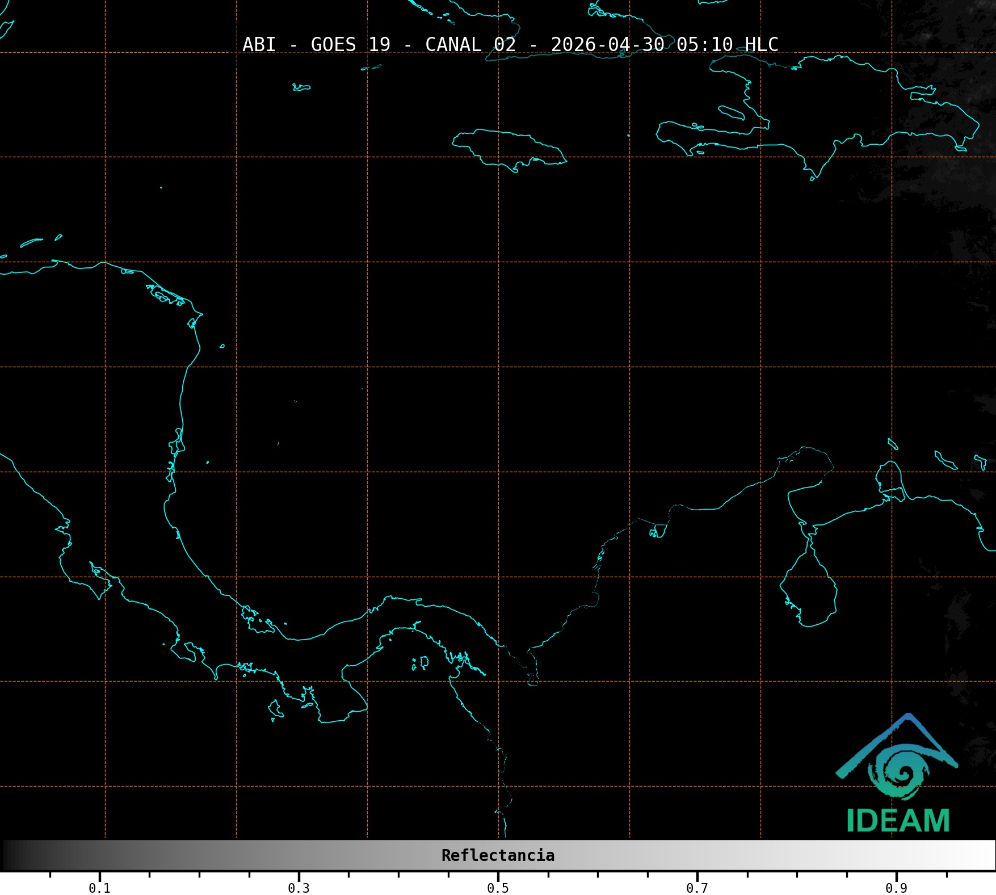
Task: Click the Reflectancia colorbar label
Action: coord(498,855)
